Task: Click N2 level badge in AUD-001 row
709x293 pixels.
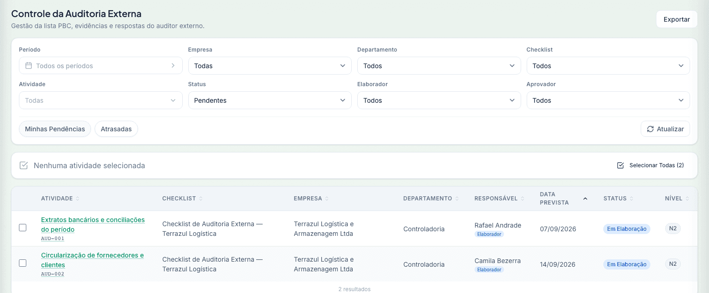Action: click(673, 229)
